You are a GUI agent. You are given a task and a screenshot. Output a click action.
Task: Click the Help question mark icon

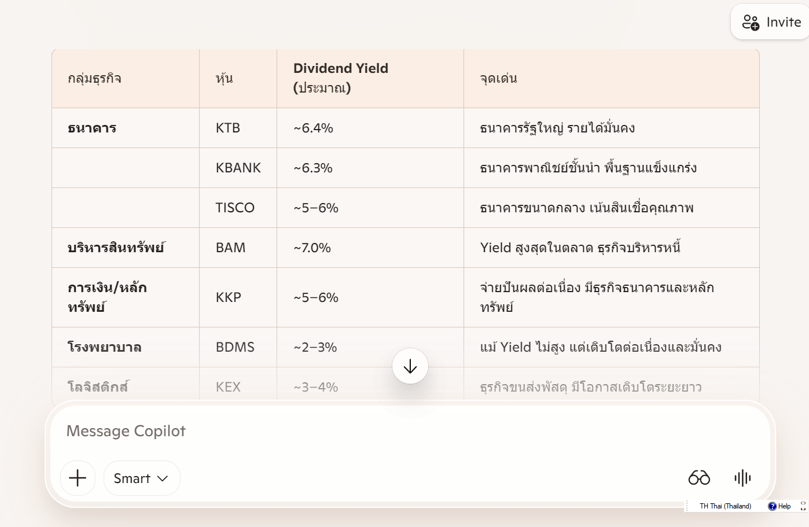(x=772, y=506)
